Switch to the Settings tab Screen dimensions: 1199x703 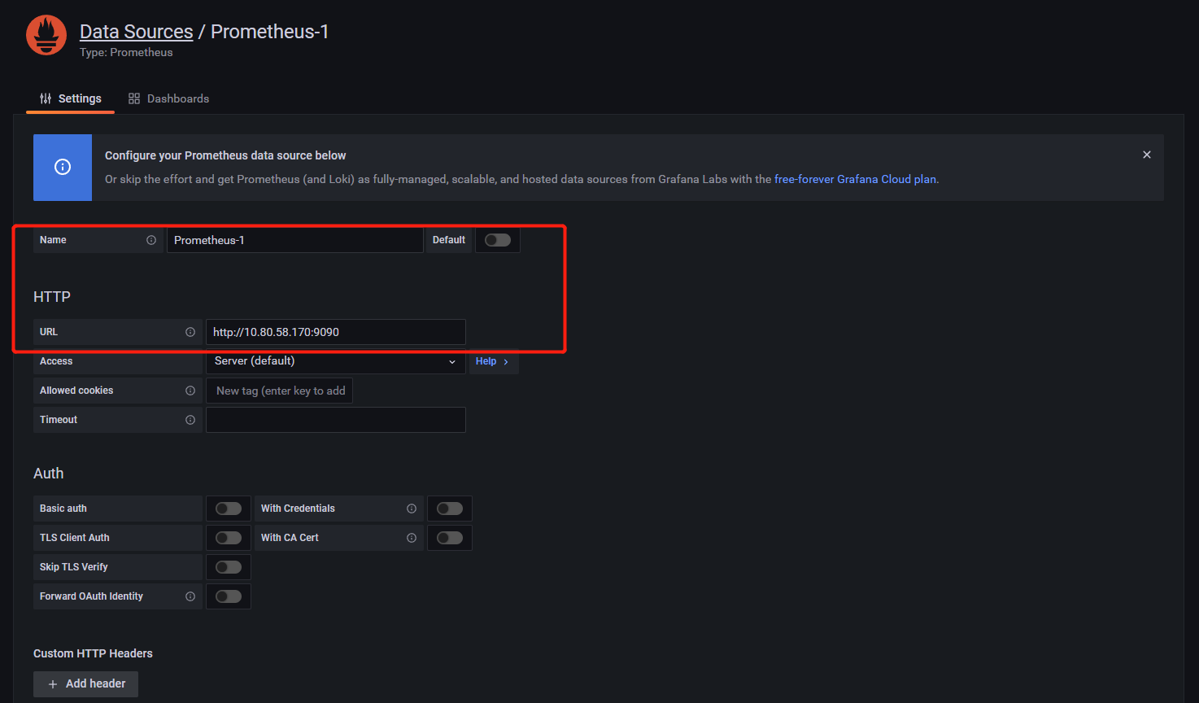[x=71, y=98]
